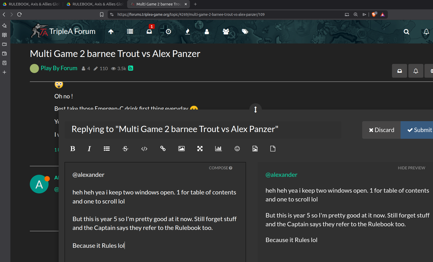Open the Play By Forum category link
This screenshot has height=262, width=433.
59,68
